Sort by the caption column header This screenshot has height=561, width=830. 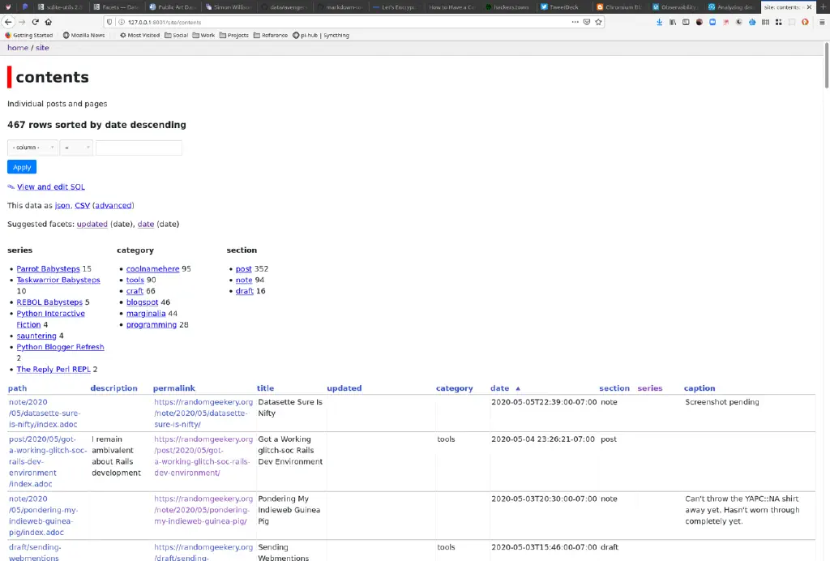(x=700, y=388)
